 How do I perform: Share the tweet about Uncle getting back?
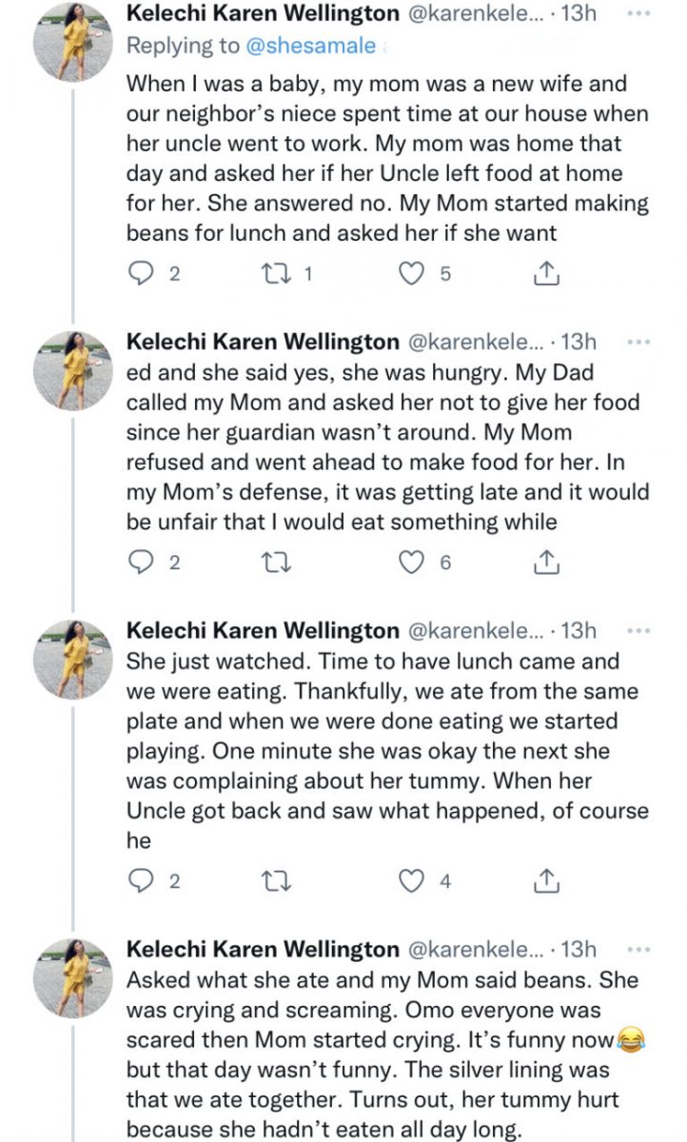(x=545, y=881)
